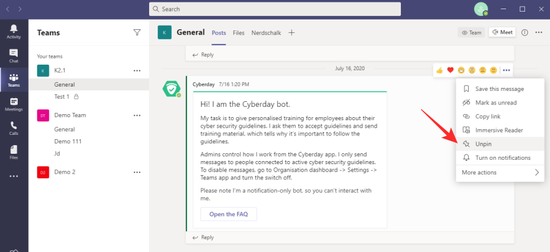Click the Open the FAQ button
550x252 pixels.
(229, 214)
